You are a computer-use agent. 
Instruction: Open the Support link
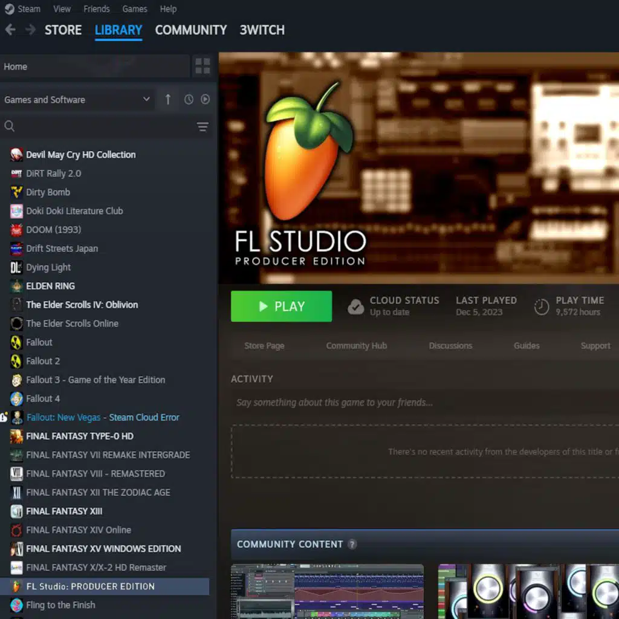595,346
